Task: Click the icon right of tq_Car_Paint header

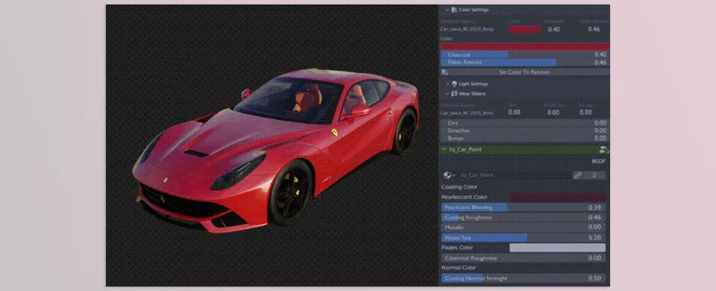Action: [x=603, y=149]
